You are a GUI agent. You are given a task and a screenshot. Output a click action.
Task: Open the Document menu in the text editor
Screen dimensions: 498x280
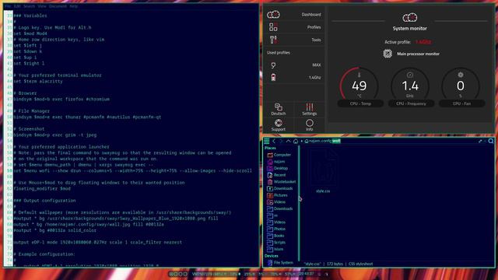coord(58,6)
